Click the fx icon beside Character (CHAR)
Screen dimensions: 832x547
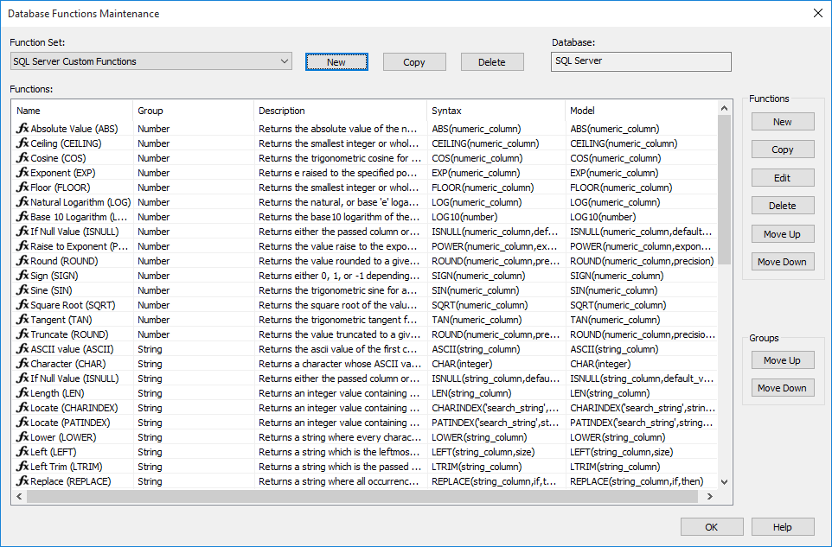22,364
